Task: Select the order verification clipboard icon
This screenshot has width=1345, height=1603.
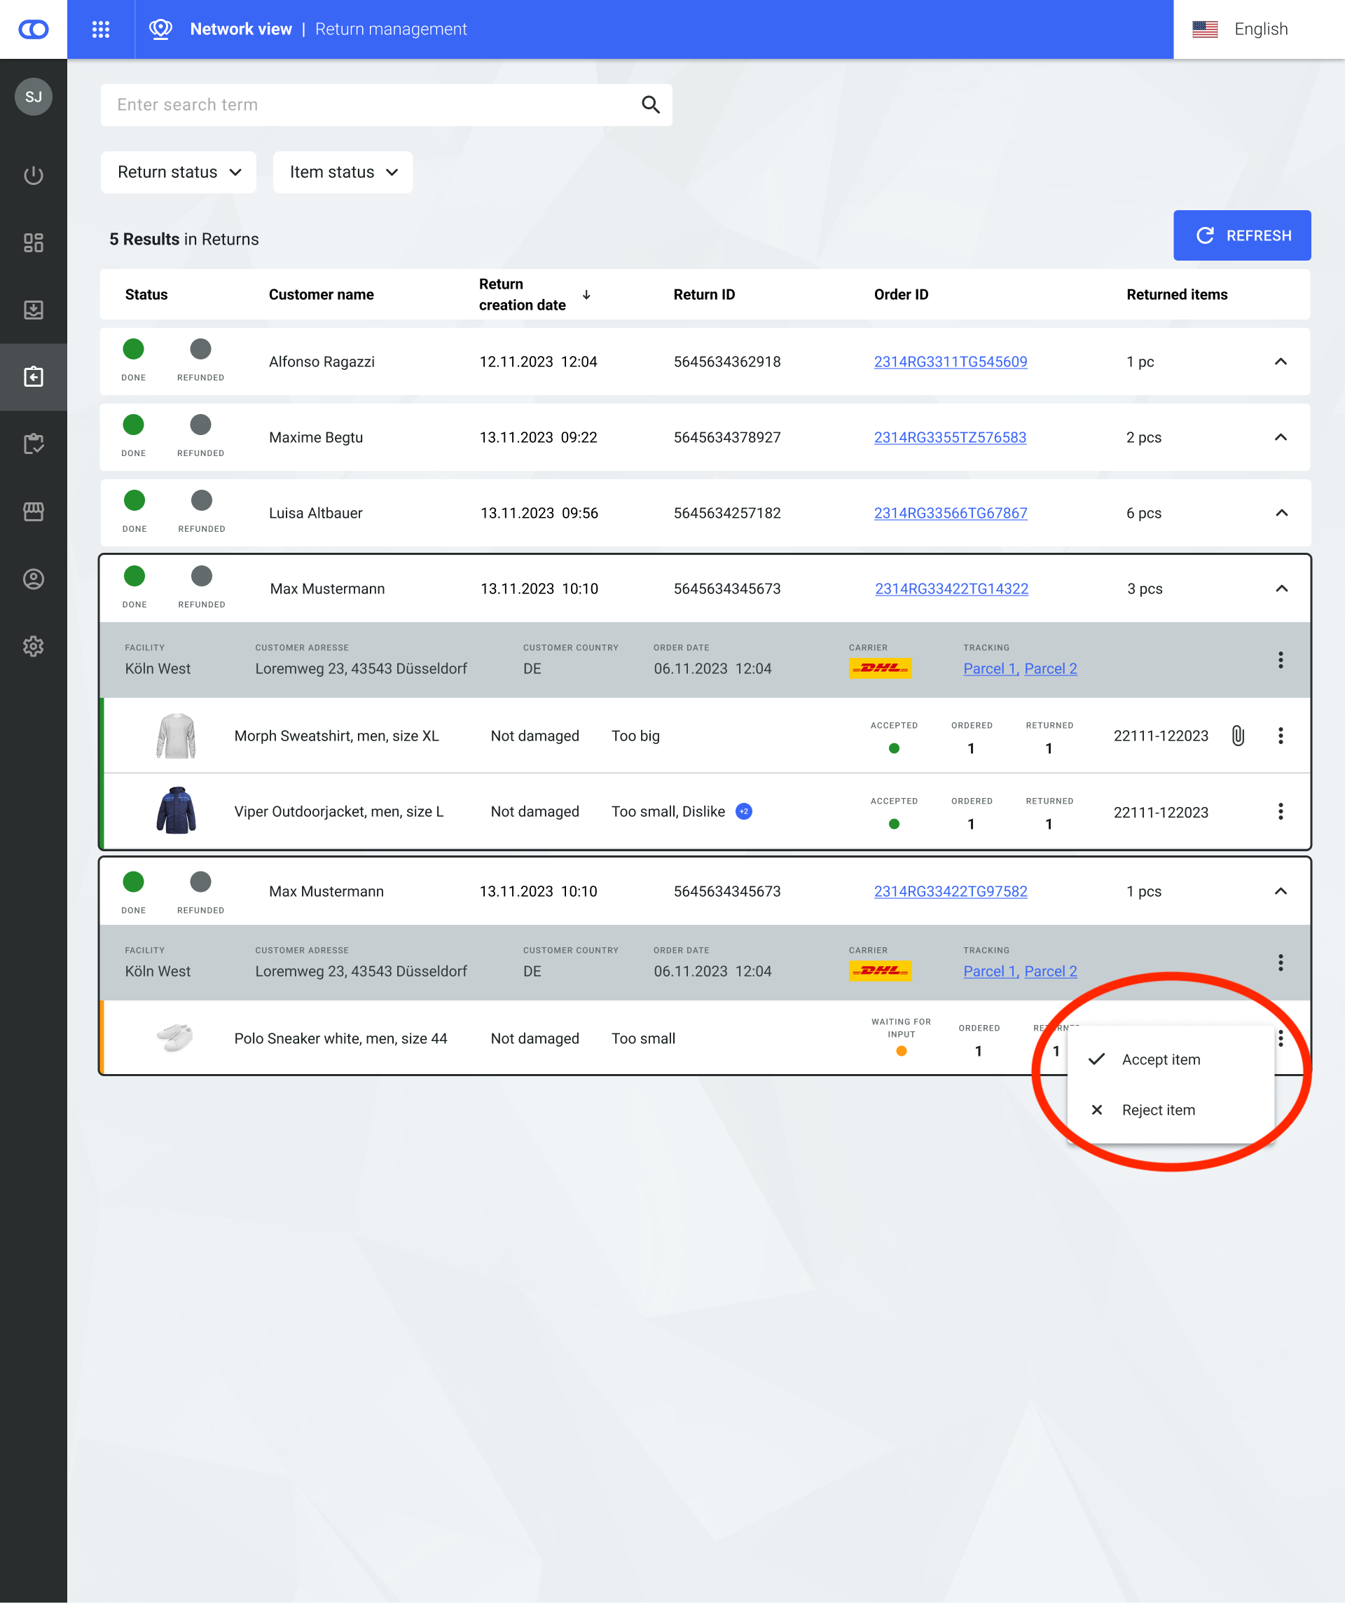Action: (x=33, y=443)
